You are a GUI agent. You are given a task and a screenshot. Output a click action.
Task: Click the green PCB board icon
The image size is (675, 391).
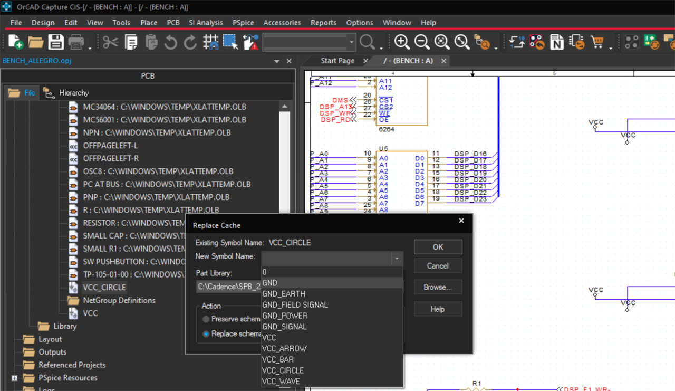pos(651,42)
